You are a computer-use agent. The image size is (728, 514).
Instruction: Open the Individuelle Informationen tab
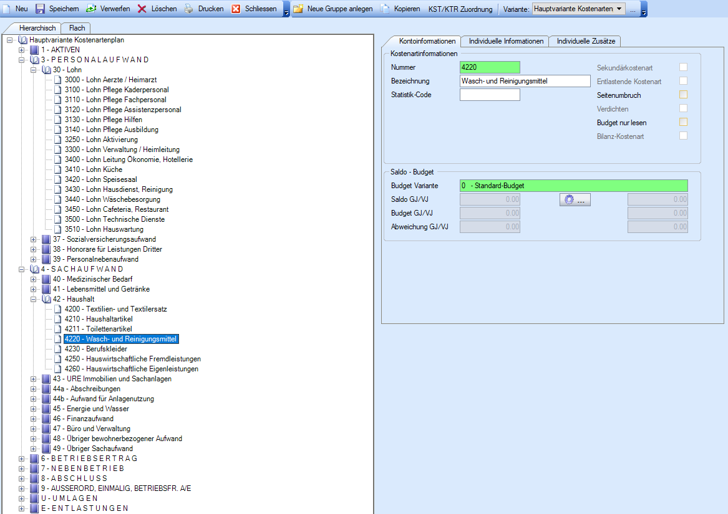[x=506, y=41]
